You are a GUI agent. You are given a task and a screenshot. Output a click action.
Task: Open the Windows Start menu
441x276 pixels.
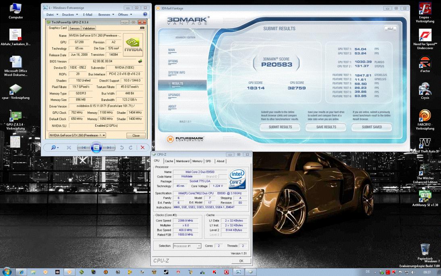pyautogui.click(x=6, y=272)
